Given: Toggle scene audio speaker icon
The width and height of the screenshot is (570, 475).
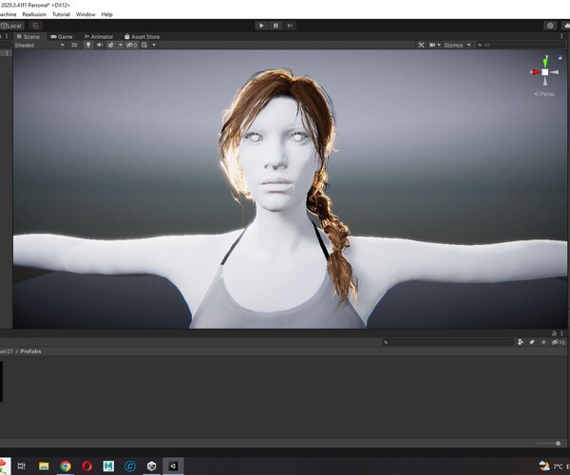Looking at the screenshot, I should click(x=99, y=45).
